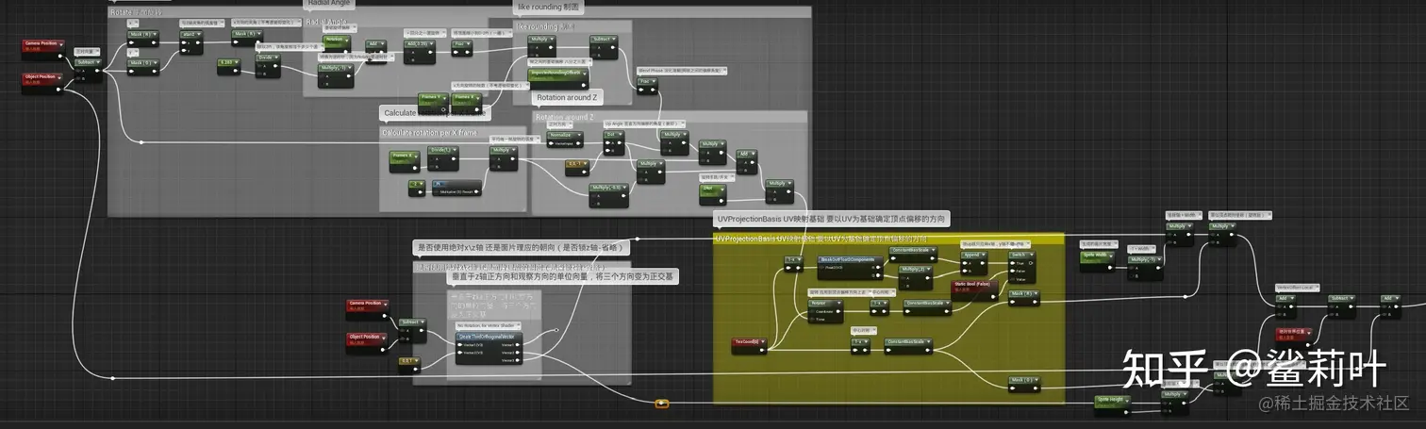Click the Radial Angle comment title bubble
This screenshot has width=1426, height=429.
[328, 4]
